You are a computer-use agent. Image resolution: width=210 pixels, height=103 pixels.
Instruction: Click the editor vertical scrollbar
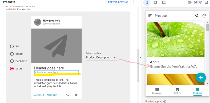[x=138, y=65]
